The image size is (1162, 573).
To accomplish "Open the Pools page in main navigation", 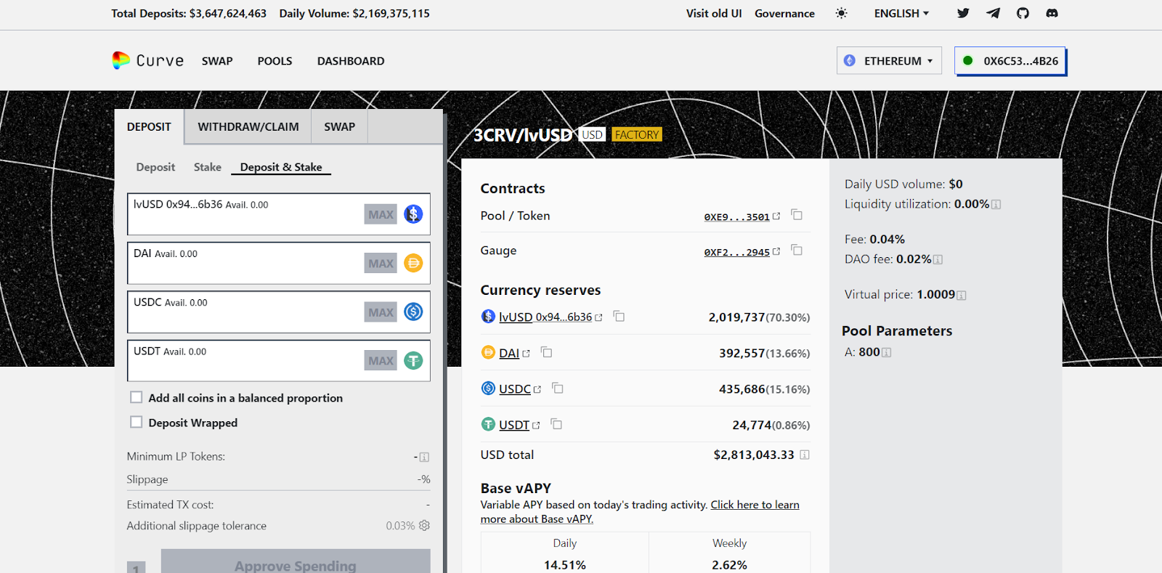I will pos(275,61).
